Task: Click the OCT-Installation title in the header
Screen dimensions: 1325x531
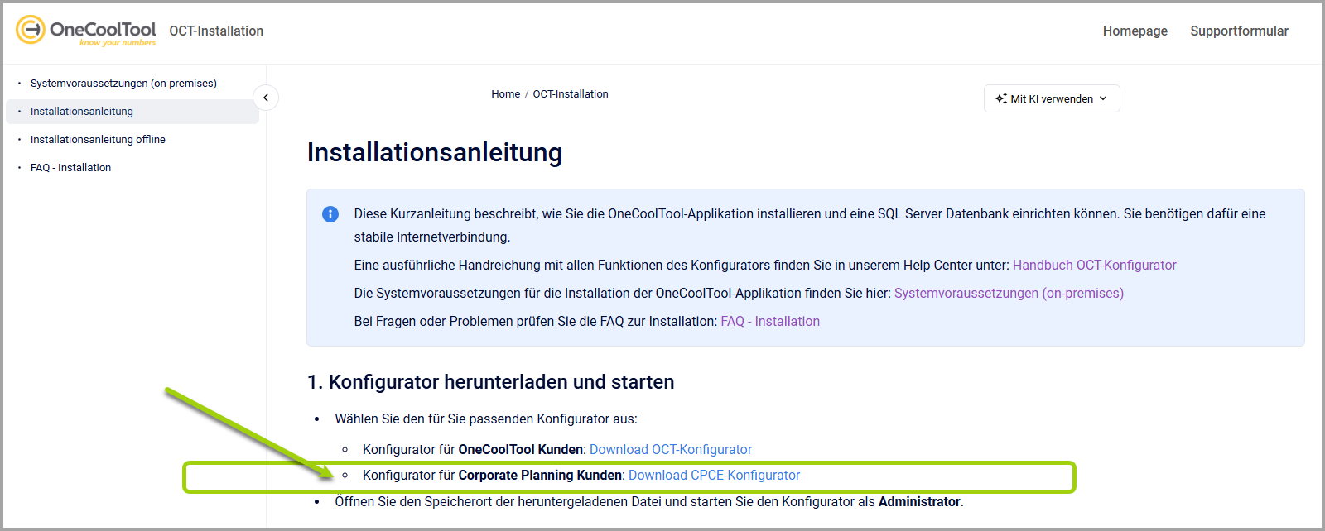Action: click(216, 31)
